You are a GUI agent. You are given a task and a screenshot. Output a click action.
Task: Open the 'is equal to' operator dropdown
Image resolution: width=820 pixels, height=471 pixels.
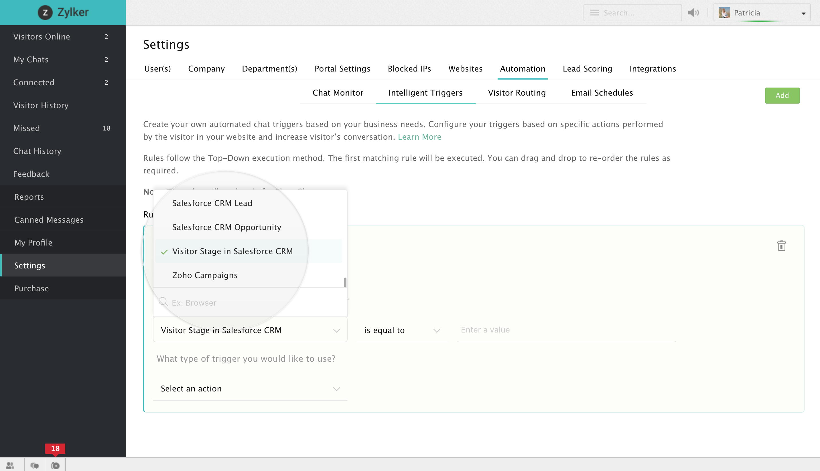[x=402, y=330]
